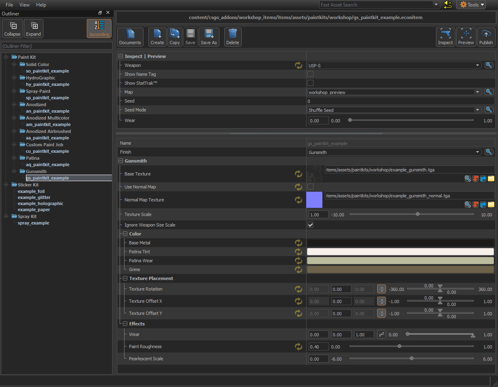Image resolution: width=498 pixels, height=387 pixels.
Task: Toggle the Use Normal Map checkbox
Action: point(311,187)
